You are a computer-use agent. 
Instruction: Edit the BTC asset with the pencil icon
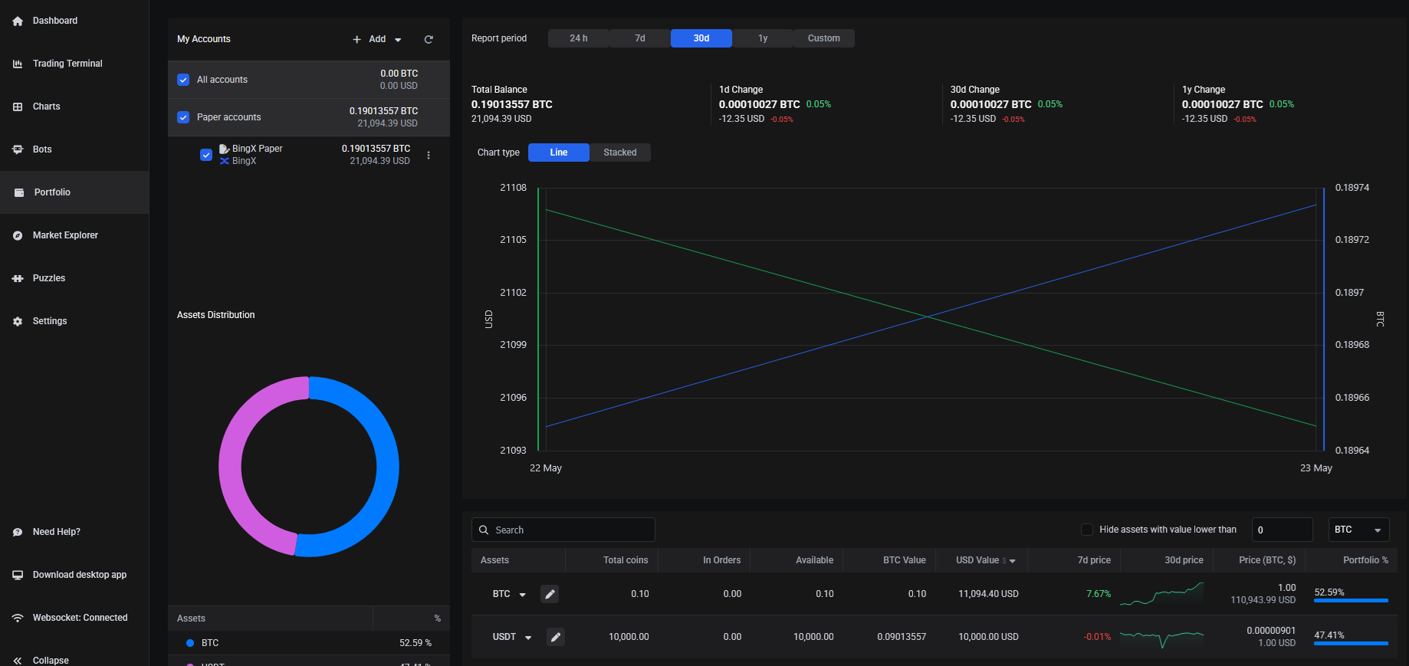550,594
